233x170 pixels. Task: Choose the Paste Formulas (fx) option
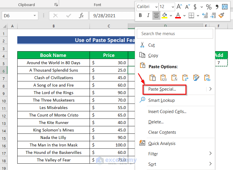174,78
